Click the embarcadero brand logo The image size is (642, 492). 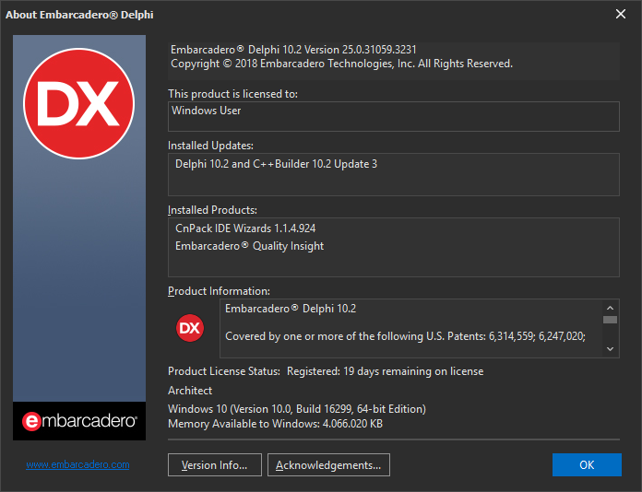tap(79, 421)
